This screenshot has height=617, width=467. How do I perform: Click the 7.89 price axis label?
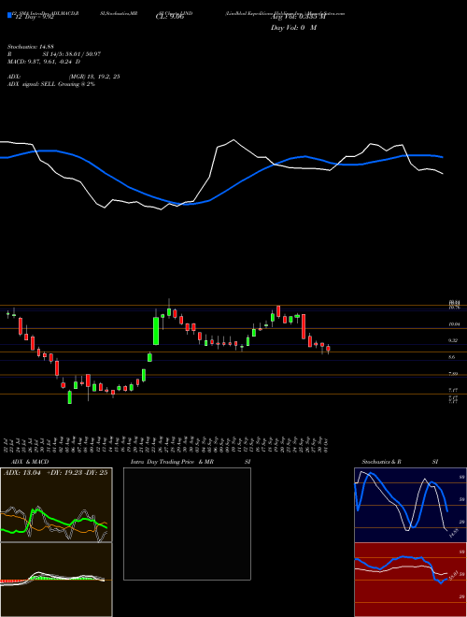point(453,373)
